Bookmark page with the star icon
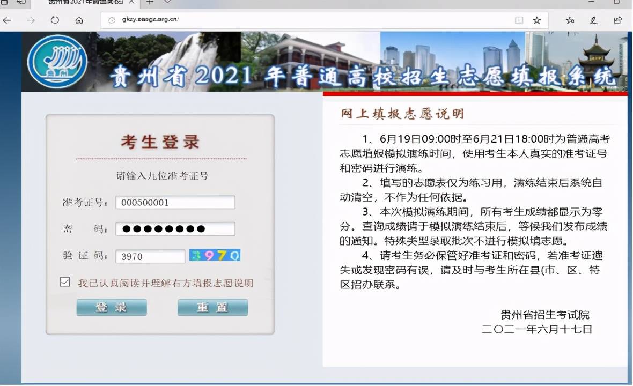The image size is (633, 386). tap(536, 20)
